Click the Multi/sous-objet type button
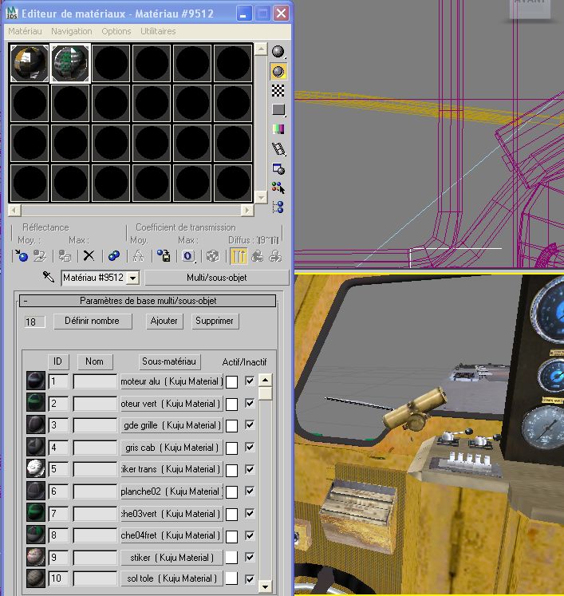 pyautogui.click(x=217, y=278)
